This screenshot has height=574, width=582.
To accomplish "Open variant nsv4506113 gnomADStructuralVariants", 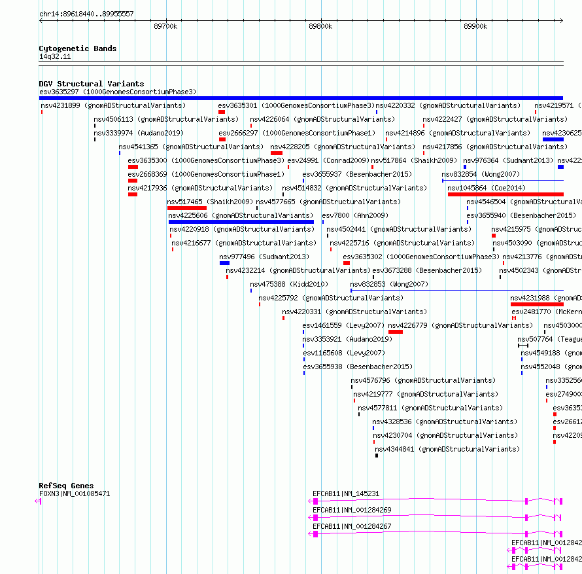I will pyautogui.click(x=166, y=119).
